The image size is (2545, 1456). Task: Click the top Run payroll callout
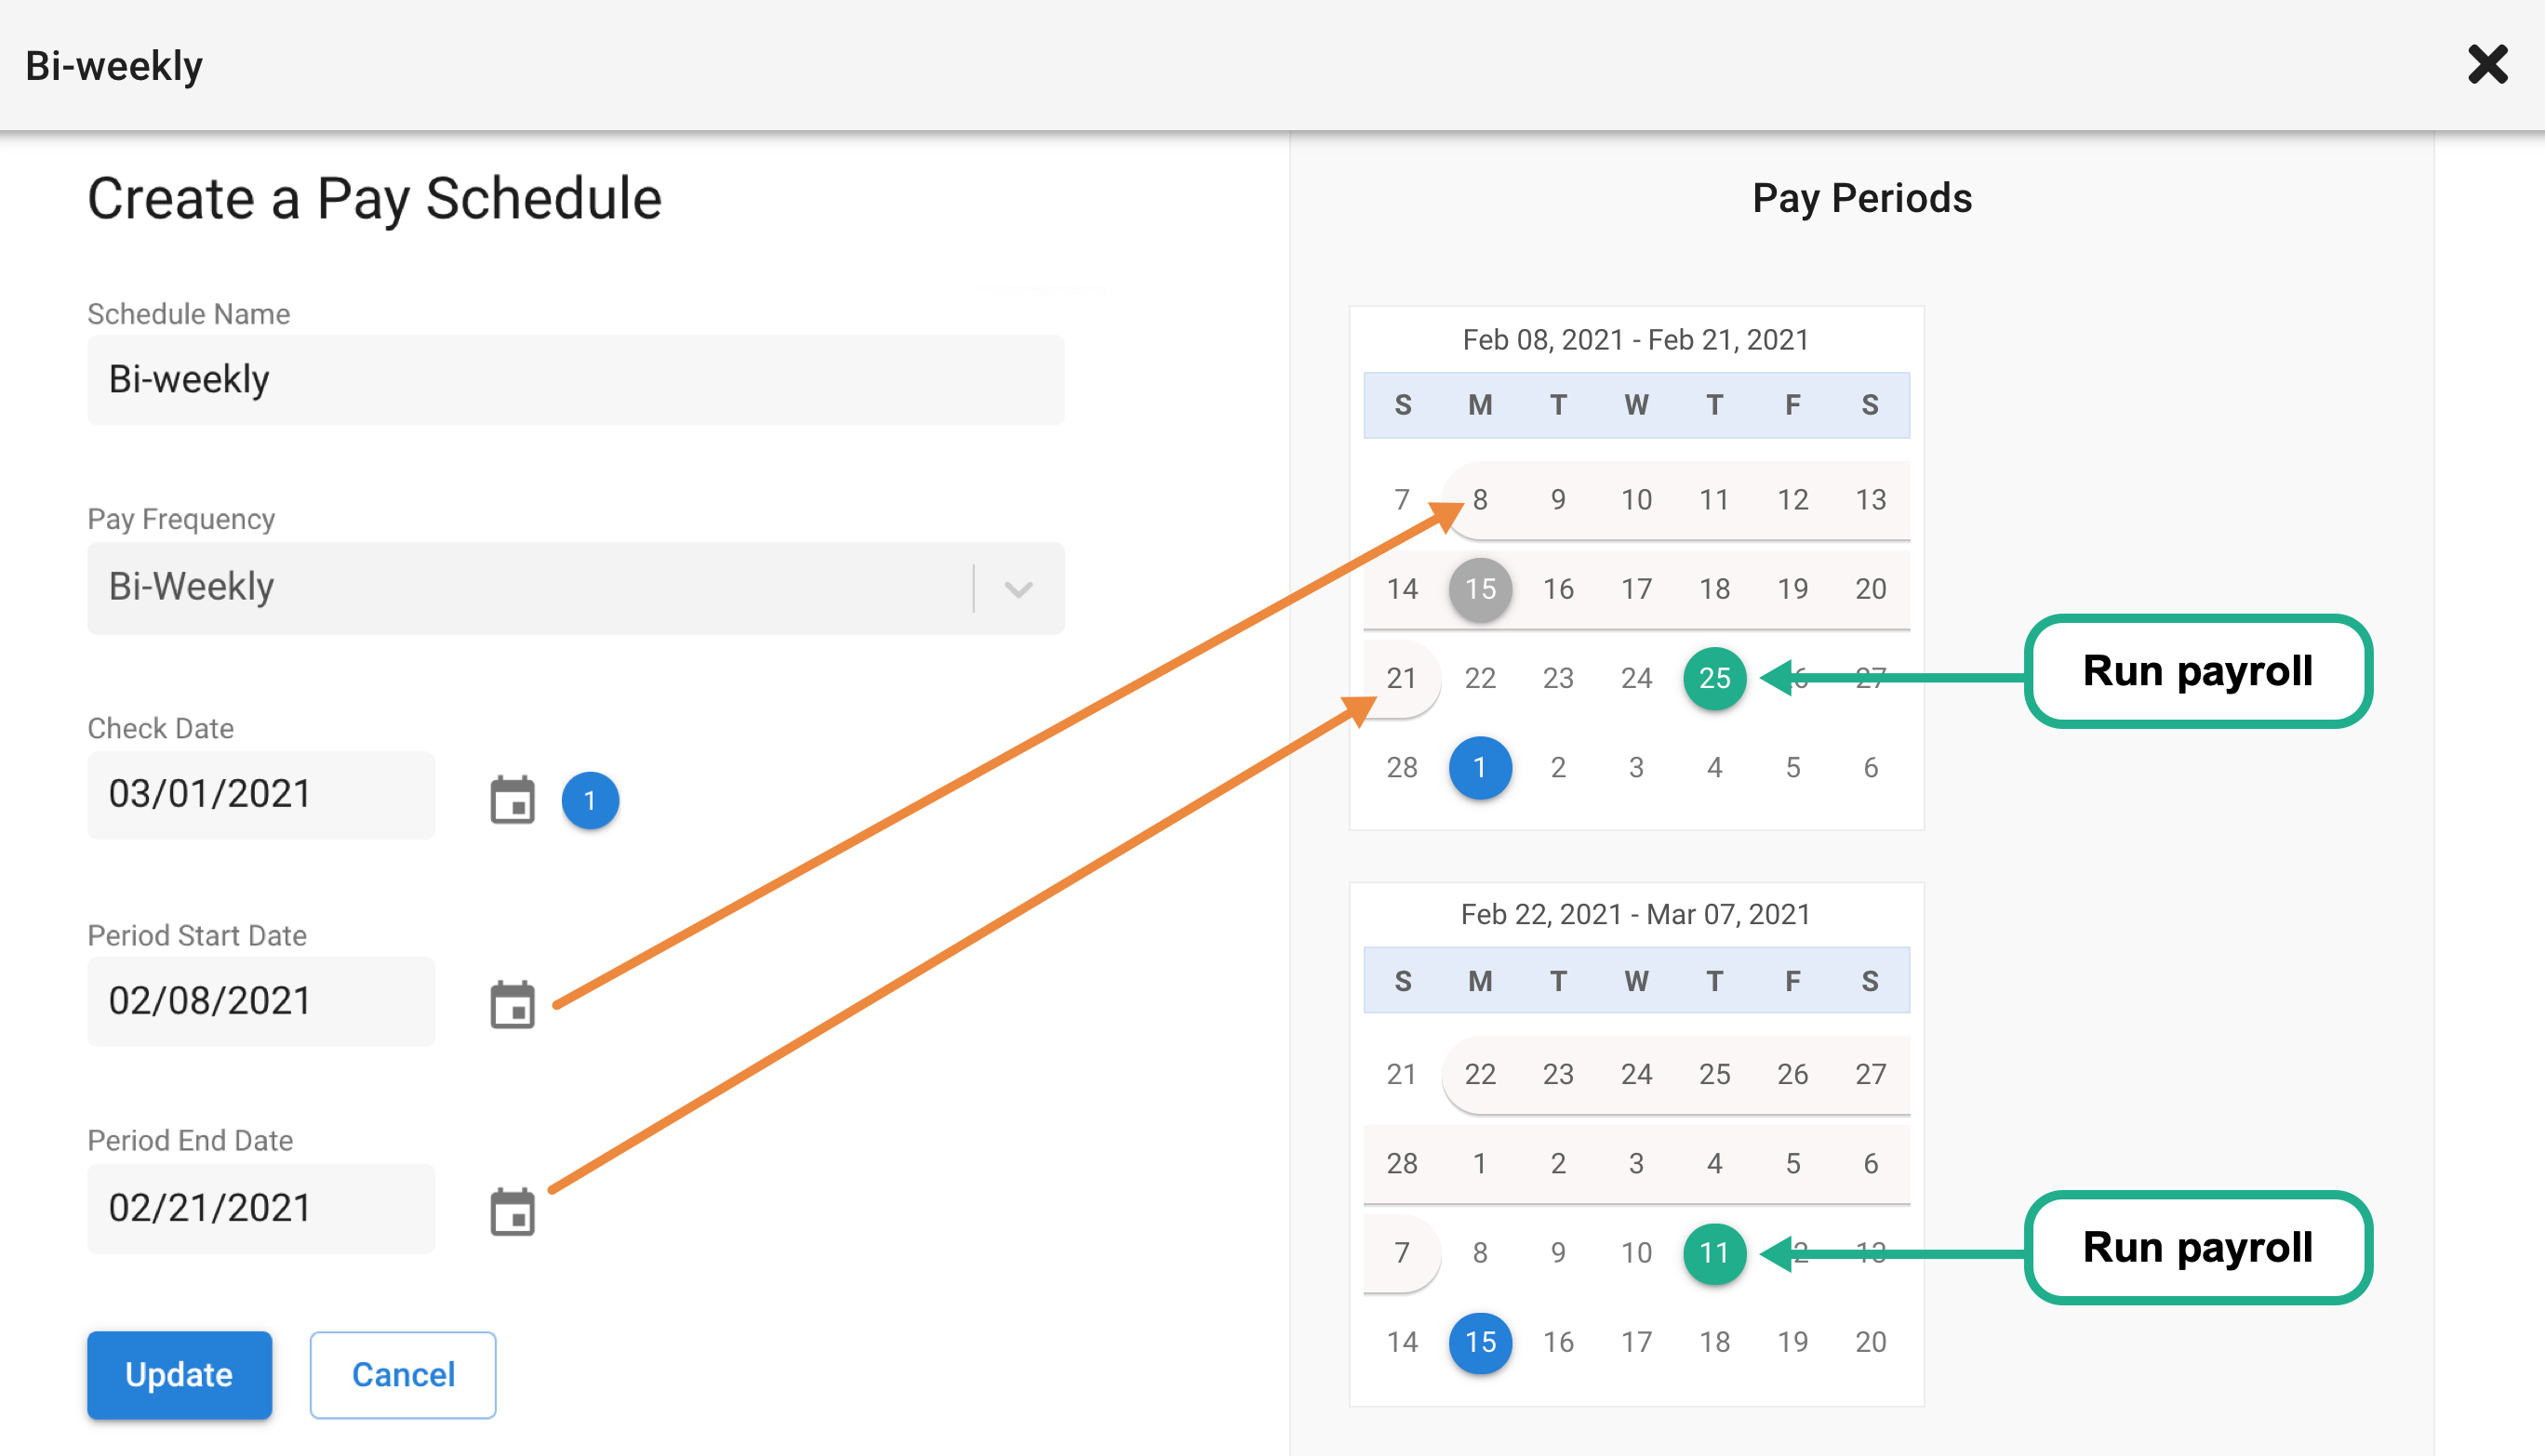[x=2198, y=671]
